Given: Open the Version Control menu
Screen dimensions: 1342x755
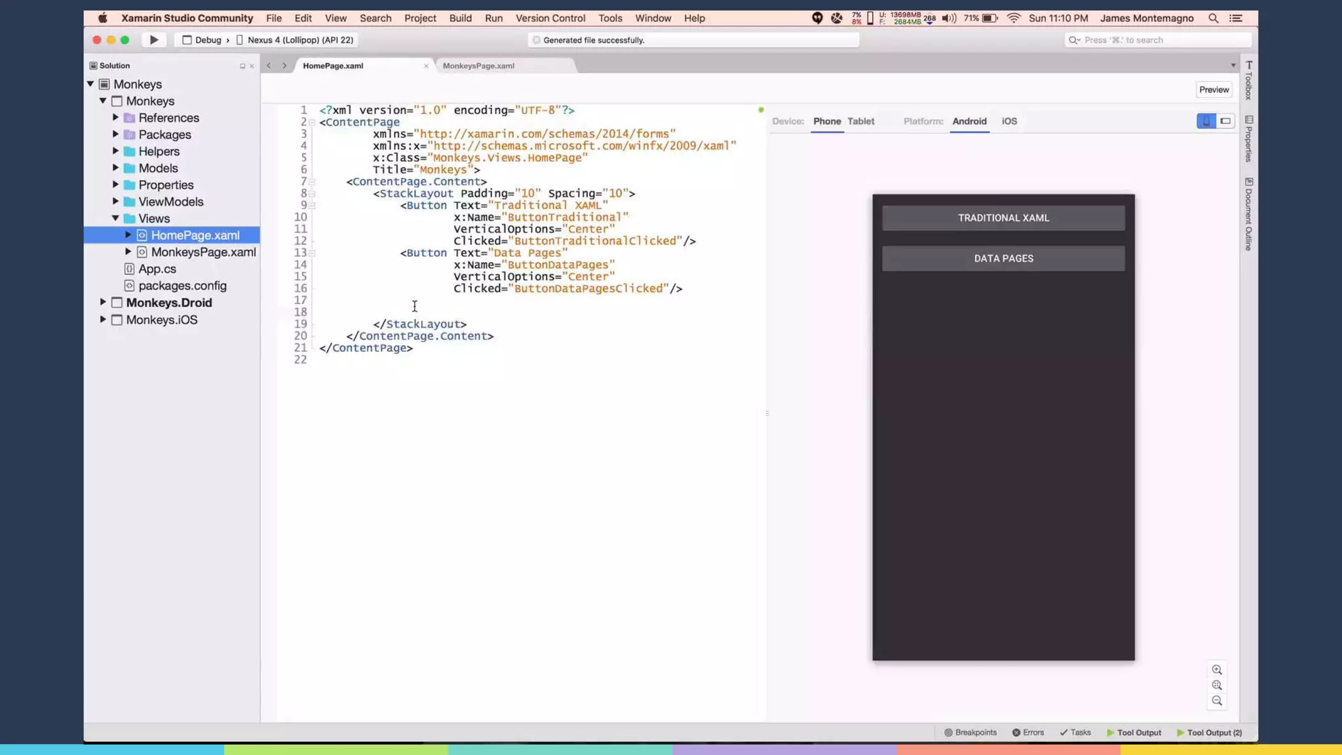Looking at the screenshot, I should [550, 18].
